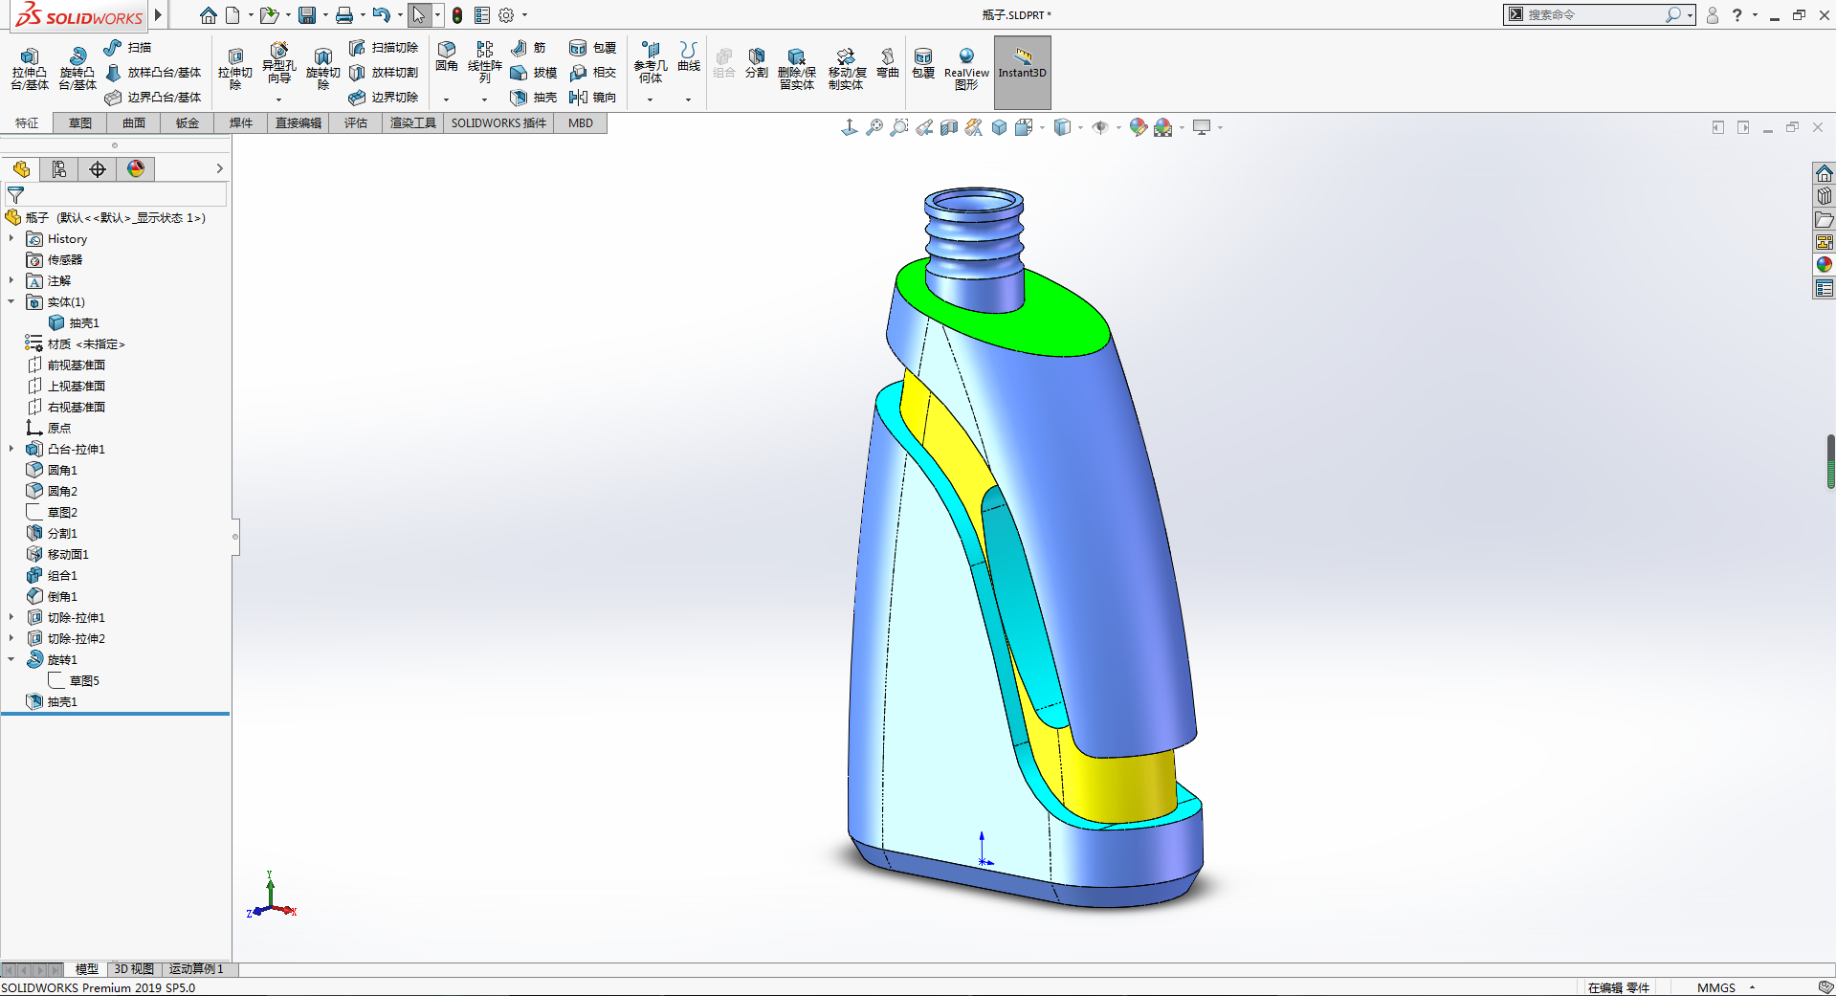Image resolution: width=1836 pixels, height=996 pixels.
Task: Select the 草图5 sketch in tree
Action: [x=74, y=680]
